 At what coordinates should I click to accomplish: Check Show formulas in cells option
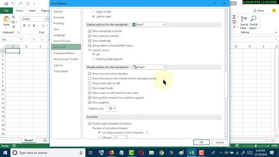pos(90,78)
